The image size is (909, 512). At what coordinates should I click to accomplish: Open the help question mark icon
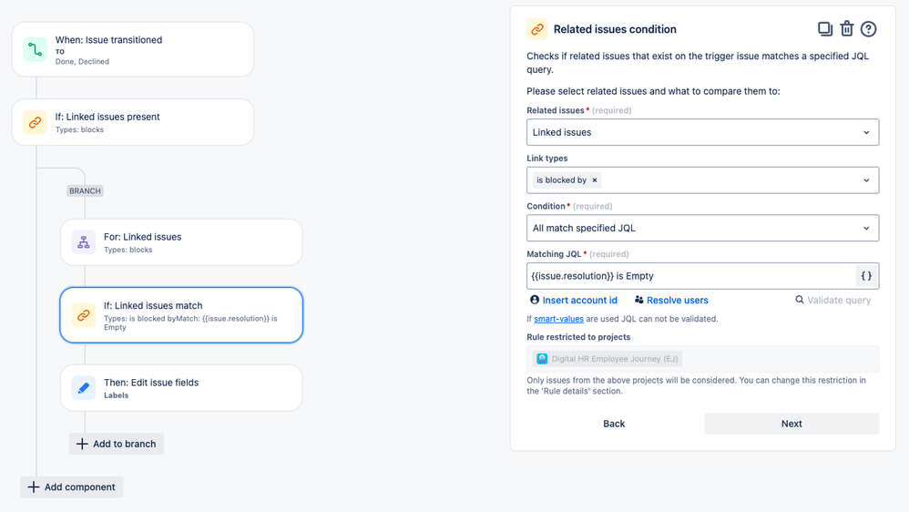pos(868,29)
